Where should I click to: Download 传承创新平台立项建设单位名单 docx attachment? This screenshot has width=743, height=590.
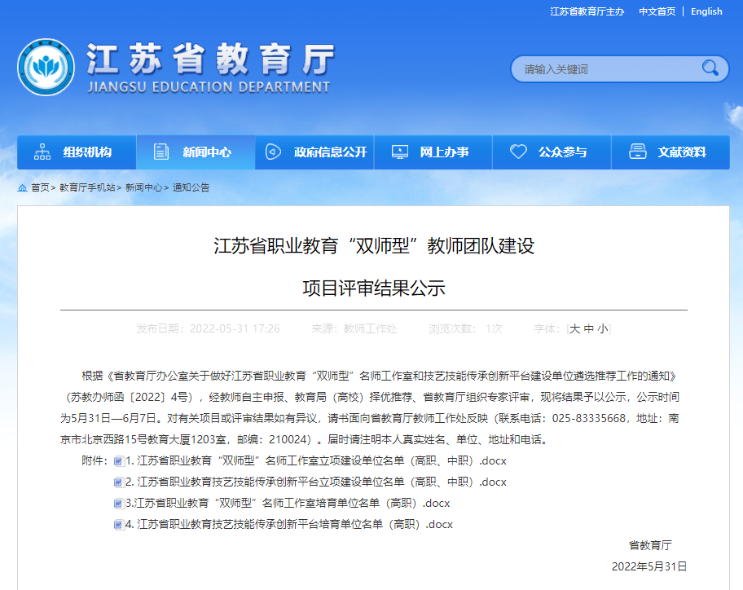tap(316, 482)
